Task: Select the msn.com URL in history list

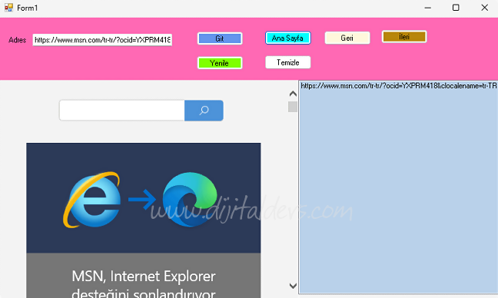Action: tap(399, 86)
